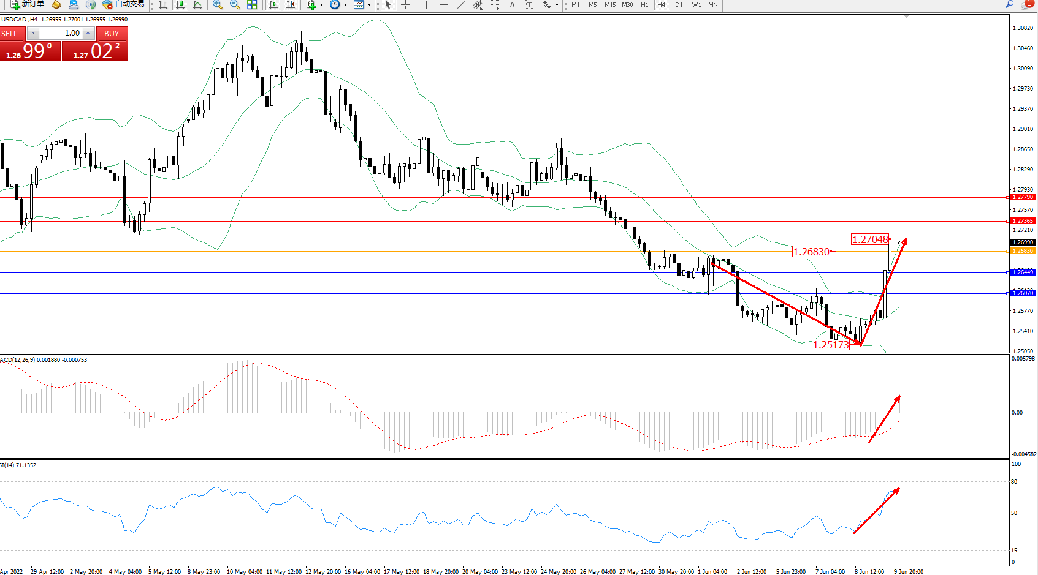
Task: Select the Crosshair cursor tool
Action: point(405,5)
